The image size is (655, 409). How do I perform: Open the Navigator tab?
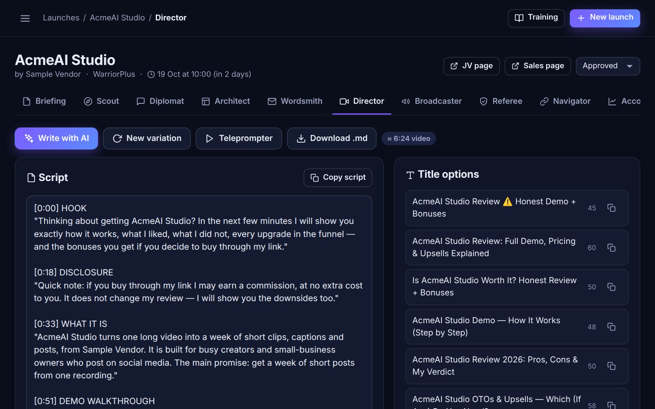565,101
